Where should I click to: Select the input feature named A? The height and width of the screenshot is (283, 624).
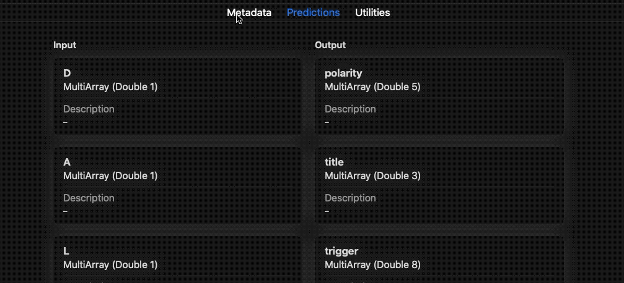(x=67, y=162)
